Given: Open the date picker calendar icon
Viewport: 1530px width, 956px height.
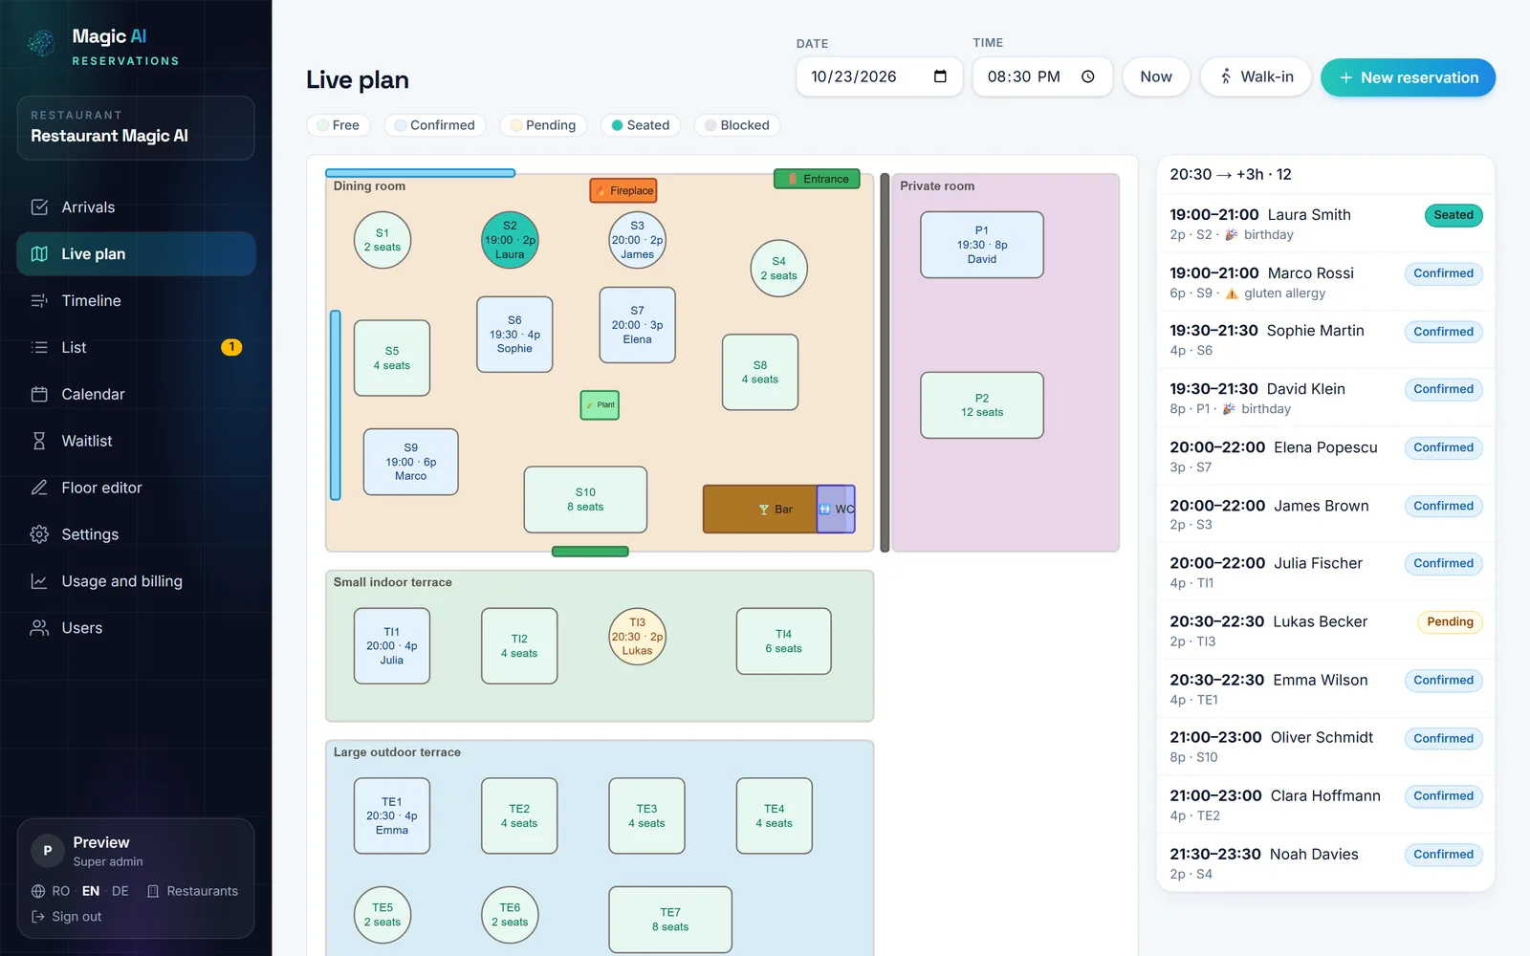Looking at the screenshot, I should click(940, 76).
